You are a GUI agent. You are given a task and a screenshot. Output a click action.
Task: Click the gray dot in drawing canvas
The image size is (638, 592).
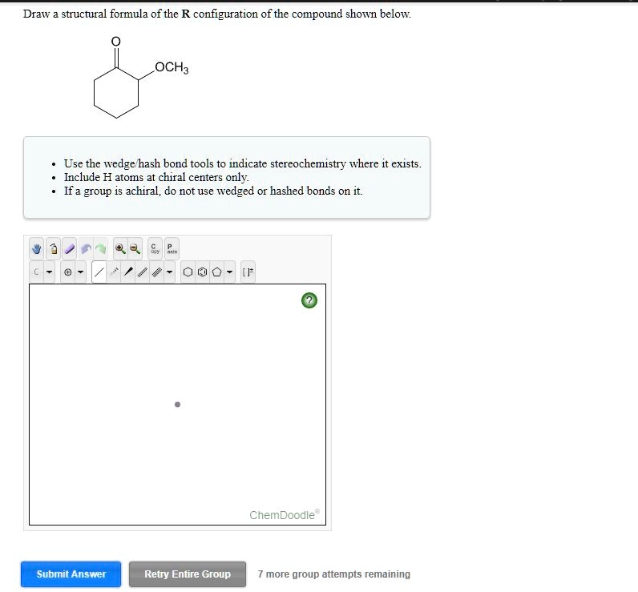(177, 405)
